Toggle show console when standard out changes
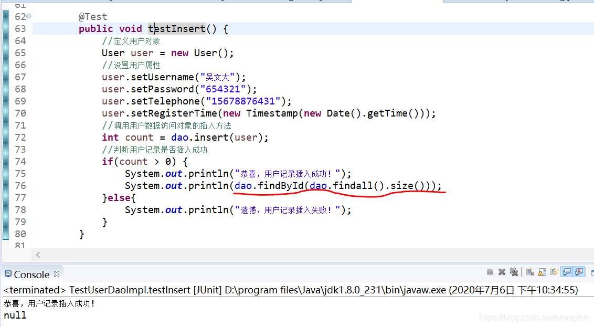 (x=567, y=272)
